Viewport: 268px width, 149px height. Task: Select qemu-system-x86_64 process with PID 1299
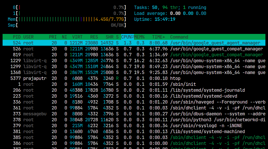pyautogui.click(x=134, y=67)
